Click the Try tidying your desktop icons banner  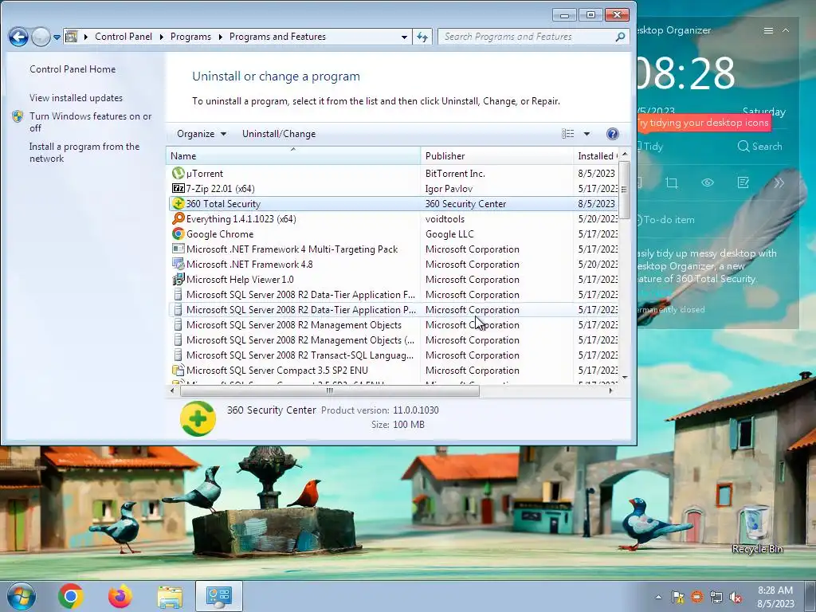point(704,123)
